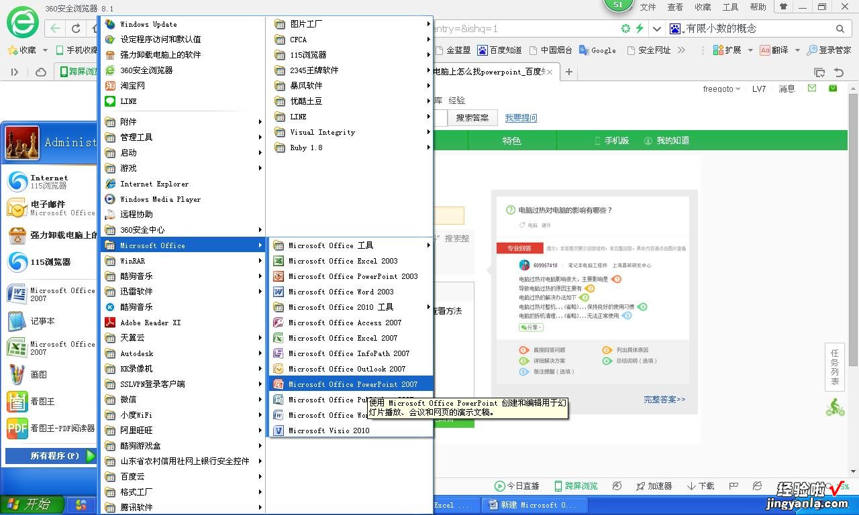Expand the 管理工具 submenu
The width and height of the screenshot is (859, 515).
(x=183, y=137)
